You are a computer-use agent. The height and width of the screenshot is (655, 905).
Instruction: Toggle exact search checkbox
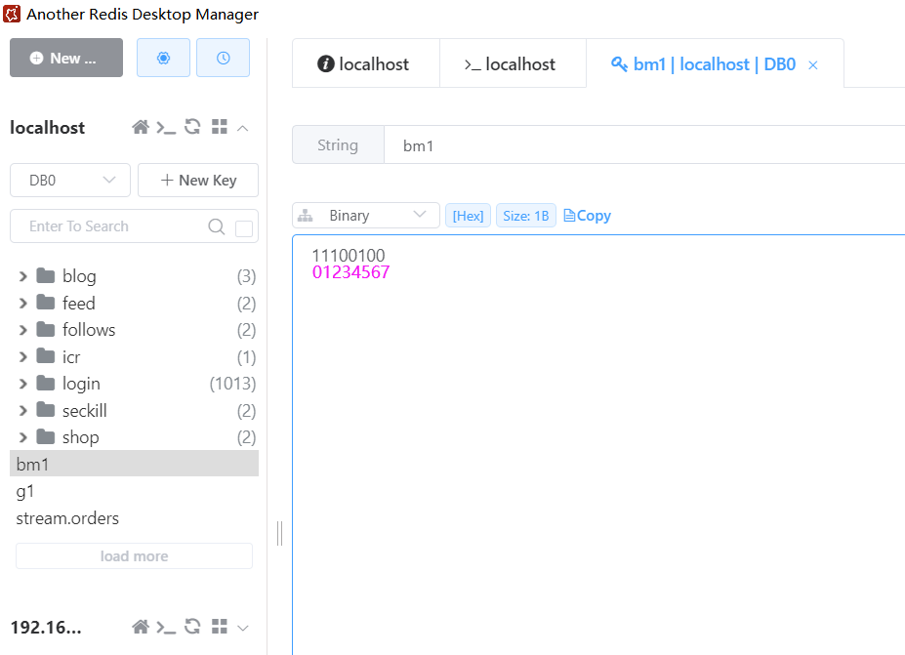(x=244, y=228)
